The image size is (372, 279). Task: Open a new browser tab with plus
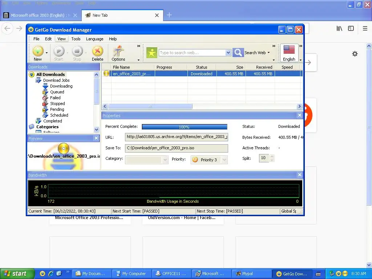(x=169, y=15)
